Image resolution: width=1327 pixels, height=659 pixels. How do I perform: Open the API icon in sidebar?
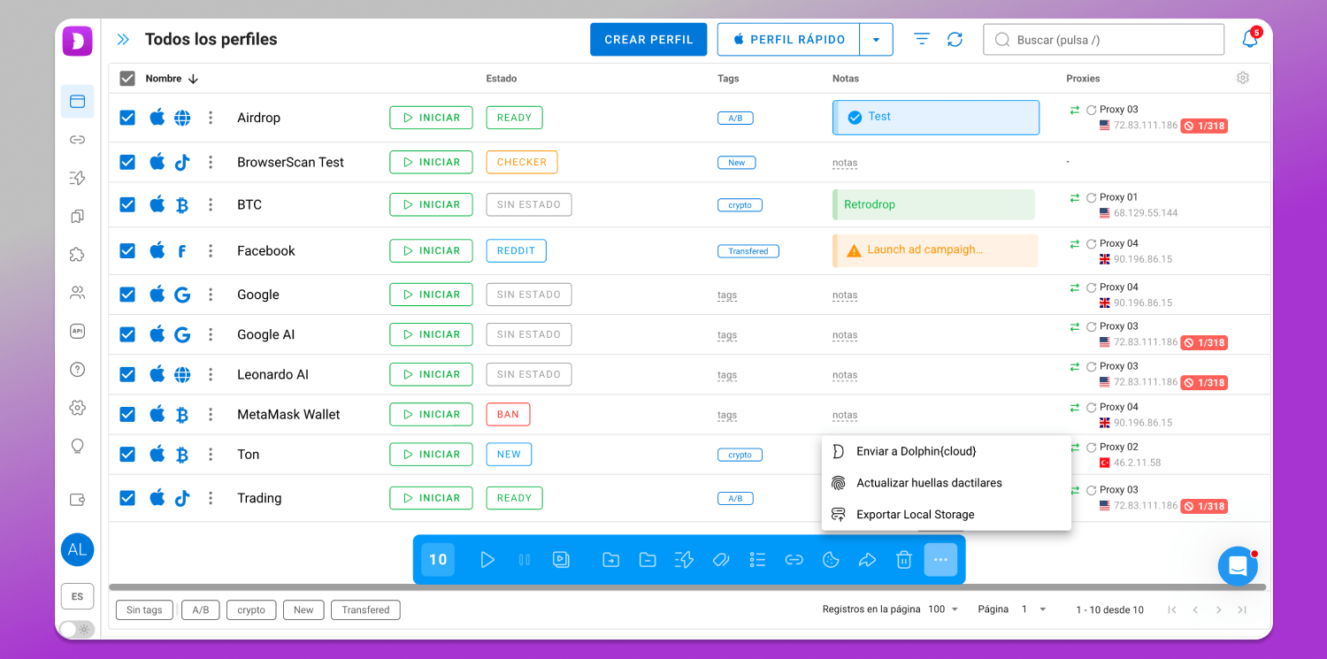click(x=77, y=331)
